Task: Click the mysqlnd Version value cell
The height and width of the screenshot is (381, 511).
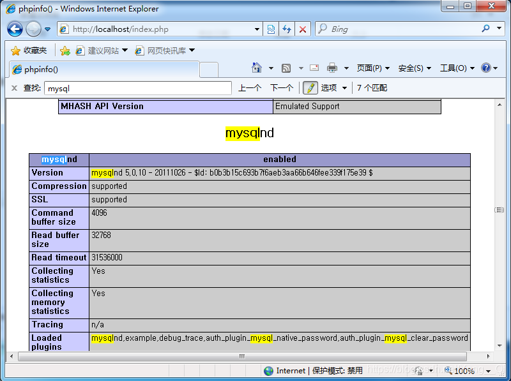Action: (280, 173)
